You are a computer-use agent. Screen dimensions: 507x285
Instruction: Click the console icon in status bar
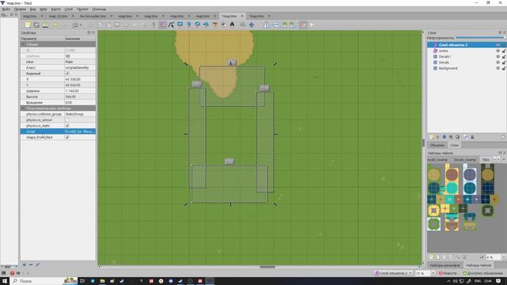pyautogui.click(x=4, y=273)
